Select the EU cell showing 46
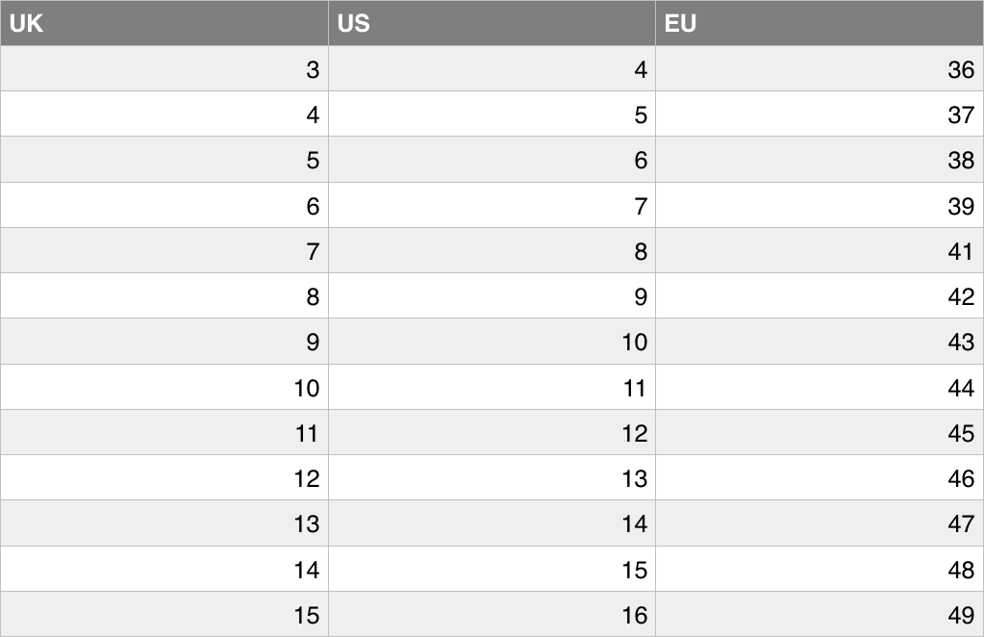Image resolution: width=984 pixels, height=637 pixels. pos(820,478)
